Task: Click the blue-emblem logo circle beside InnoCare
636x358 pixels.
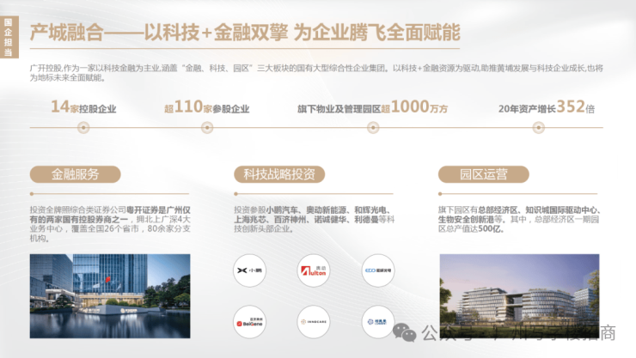Action: coord(378,322)
